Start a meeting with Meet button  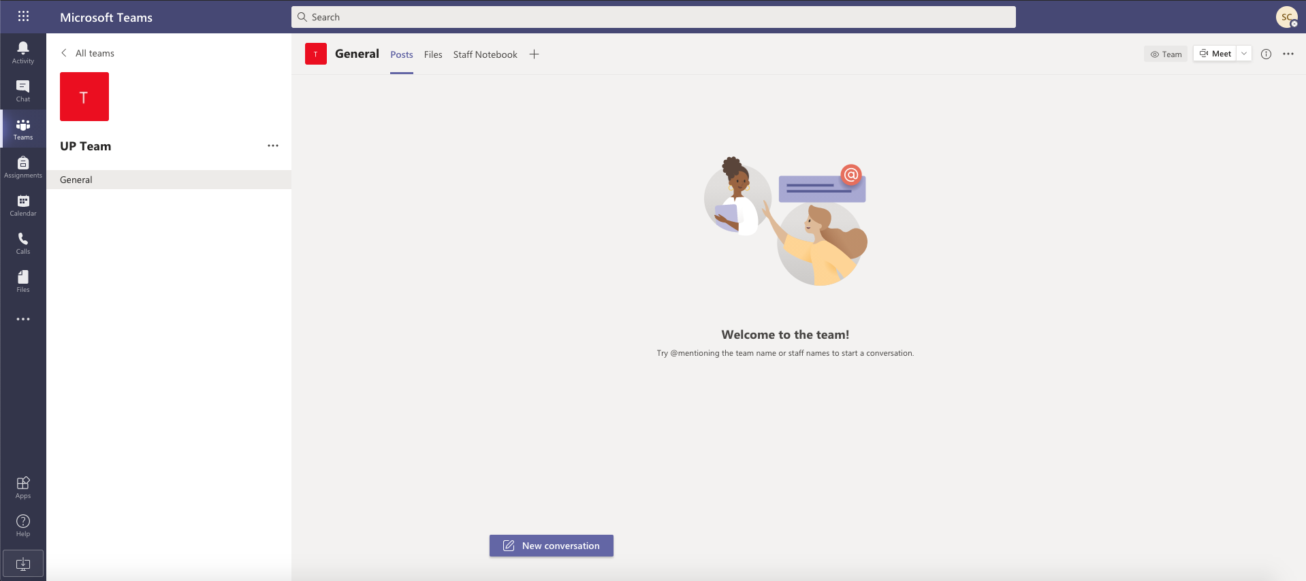1215,54
